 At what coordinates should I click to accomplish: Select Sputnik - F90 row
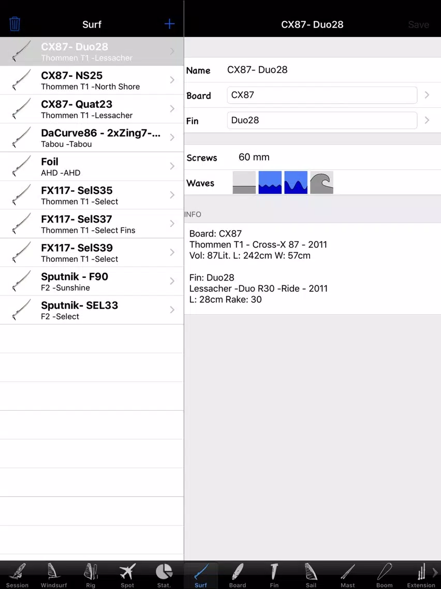(x=92, y=282)
